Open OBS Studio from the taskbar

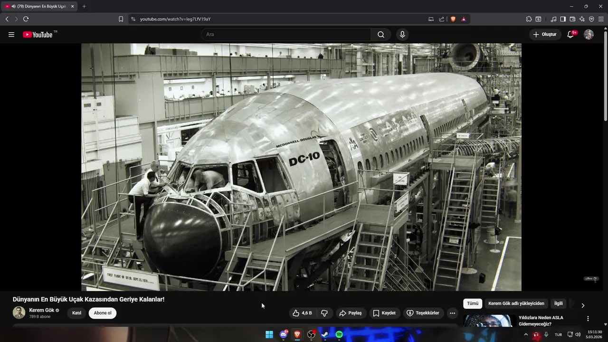click(311, 334)
